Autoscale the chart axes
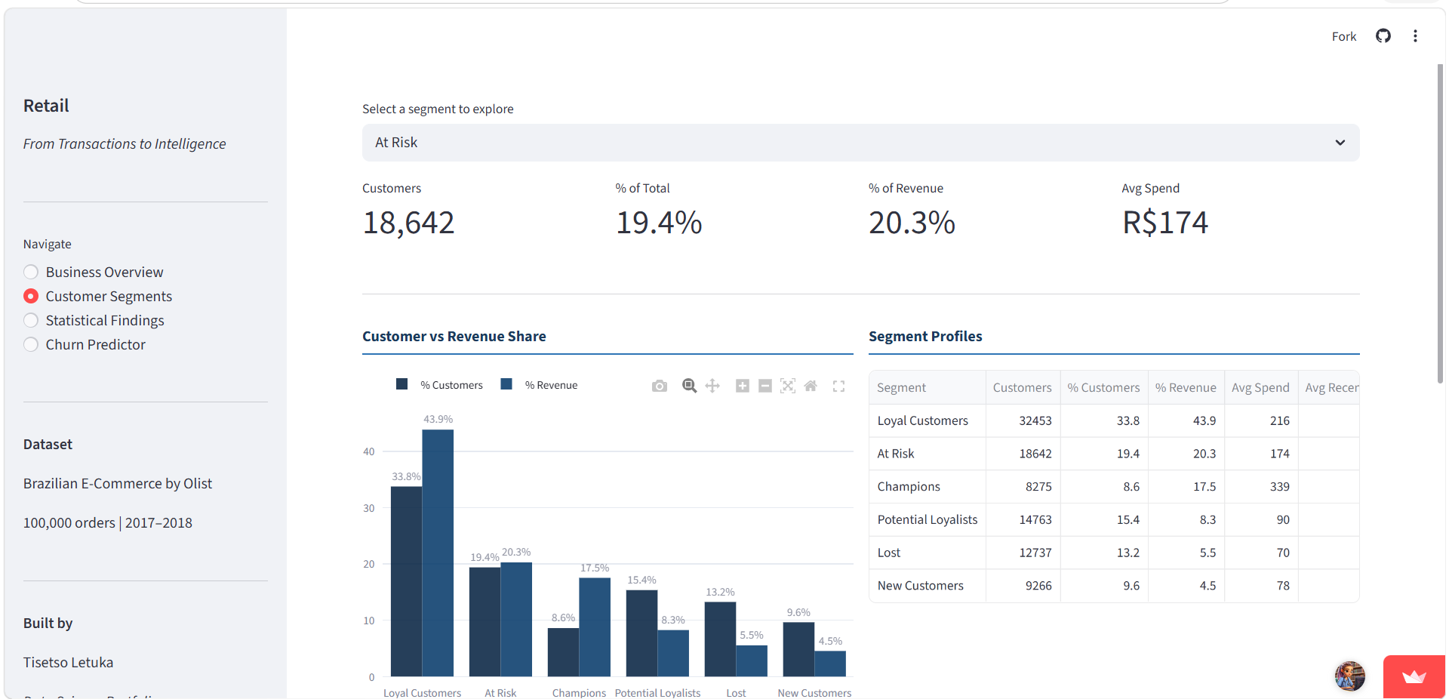This screenshot has width=1449, height=699. [788, 386]
